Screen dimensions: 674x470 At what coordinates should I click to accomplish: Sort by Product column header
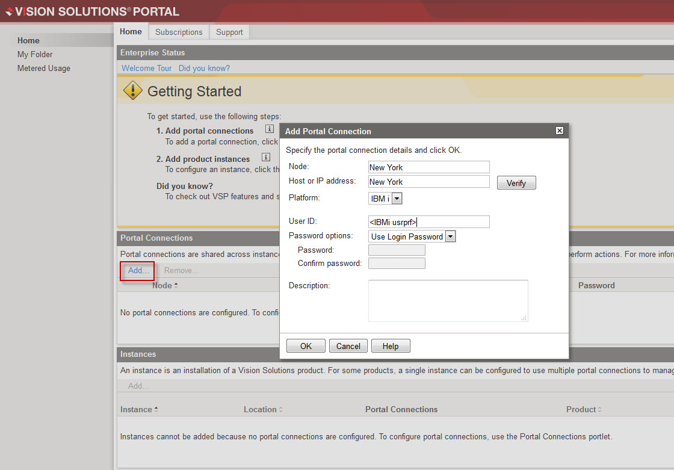tap(584, 409)
